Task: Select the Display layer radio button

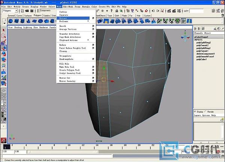Action: pyautogui.click(x=195, y=111)
